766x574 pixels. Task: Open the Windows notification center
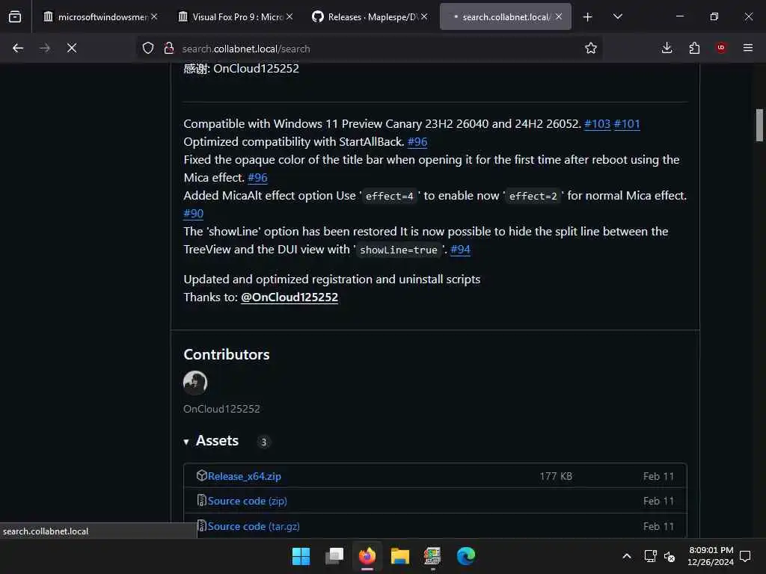(x=745, y=556)
